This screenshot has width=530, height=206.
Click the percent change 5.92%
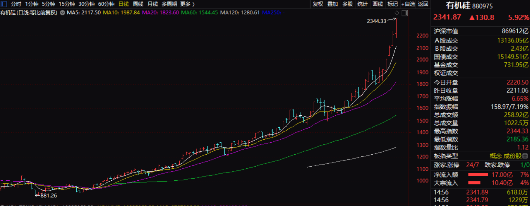coord(519,17)
